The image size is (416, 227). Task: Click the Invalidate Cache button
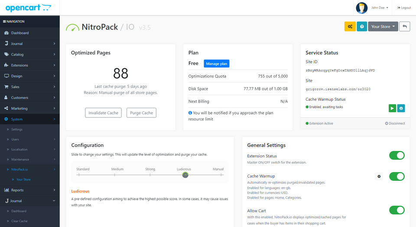pyautogui.click(x=103, y=113)
